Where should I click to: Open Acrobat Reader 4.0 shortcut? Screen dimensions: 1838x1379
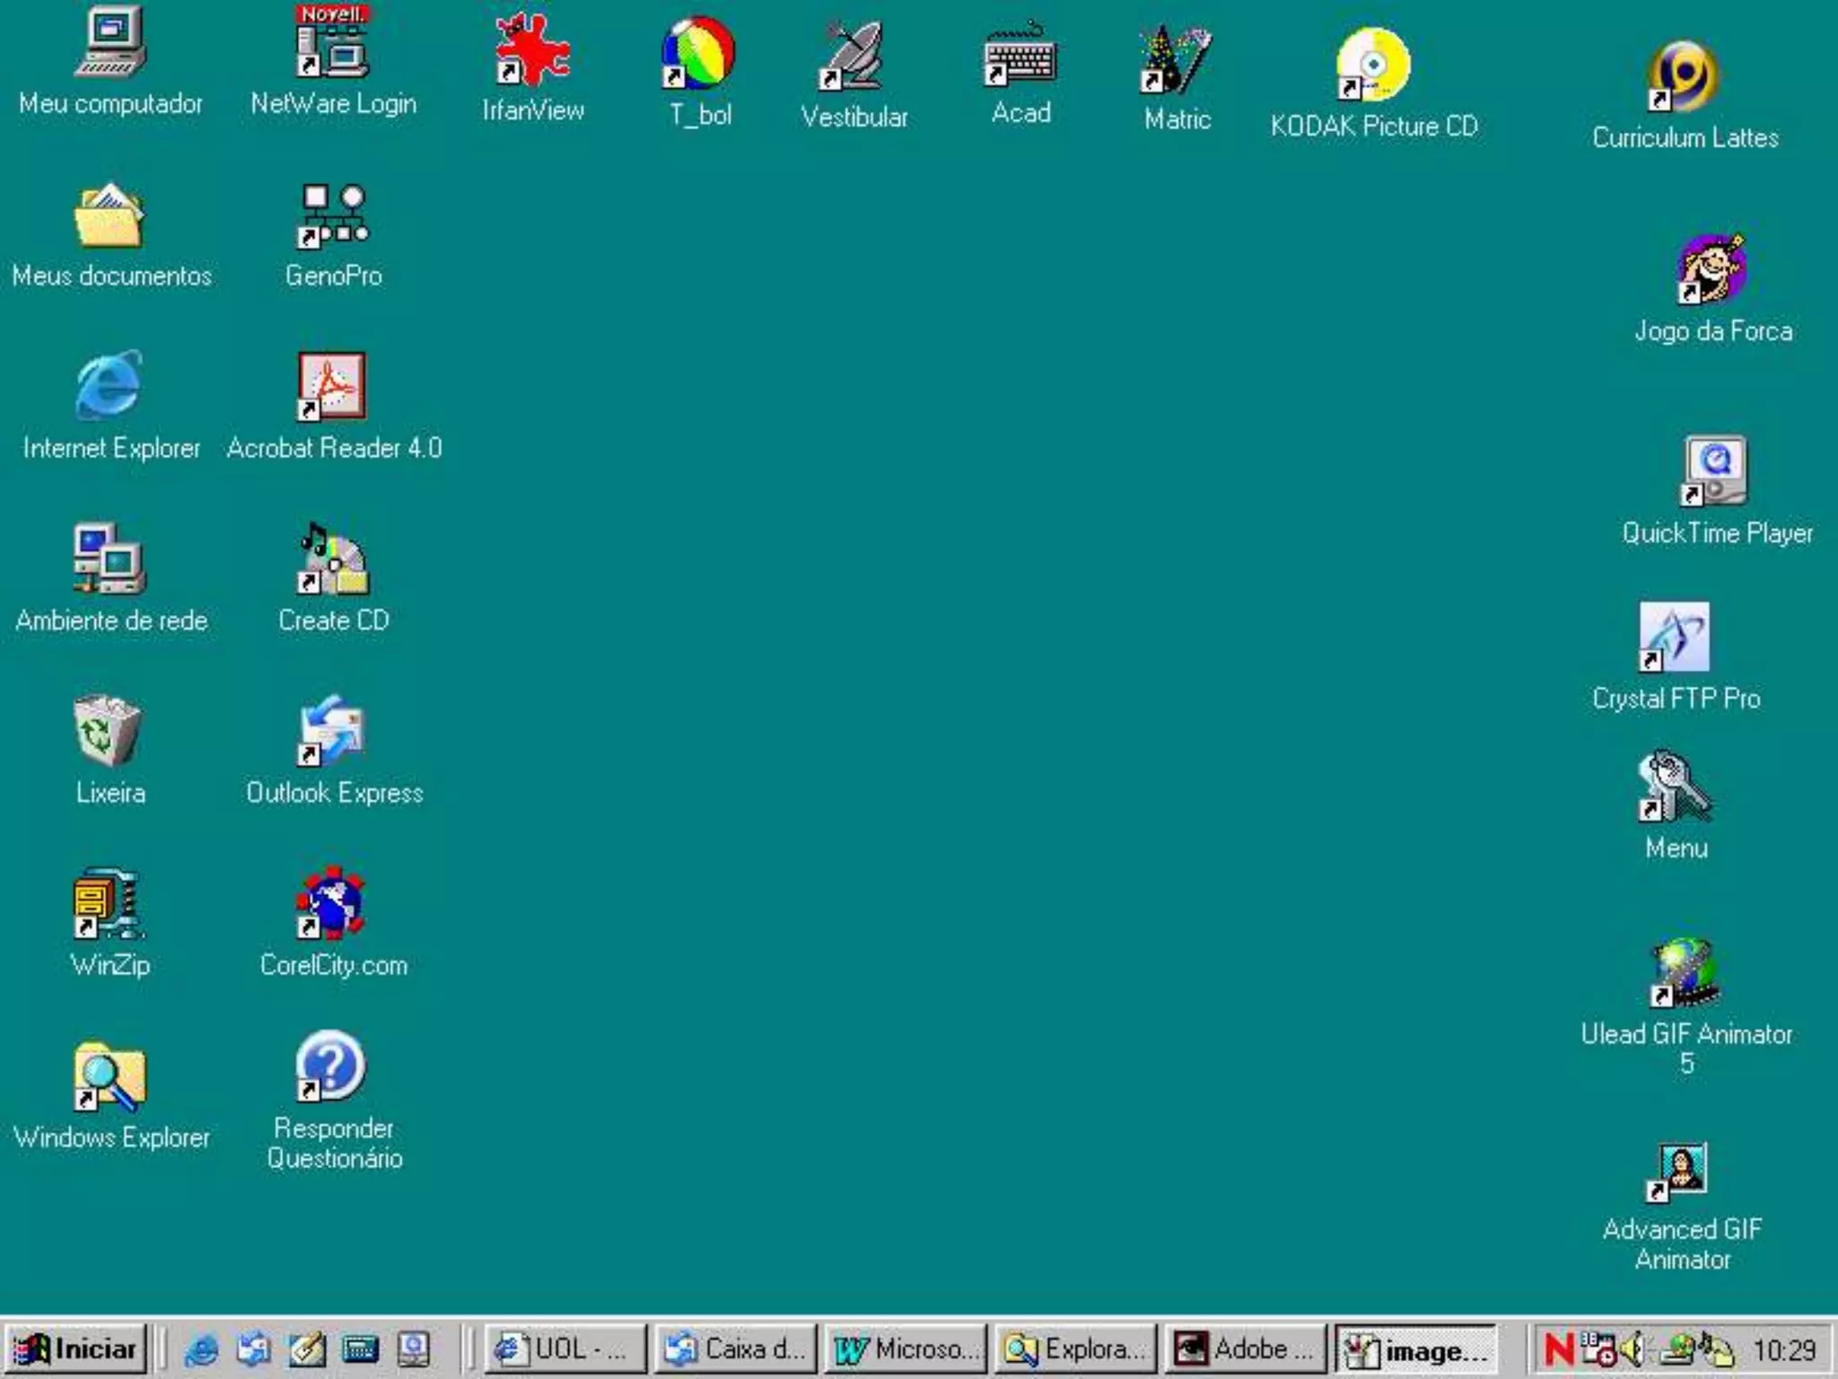click(x=333, y=387)
